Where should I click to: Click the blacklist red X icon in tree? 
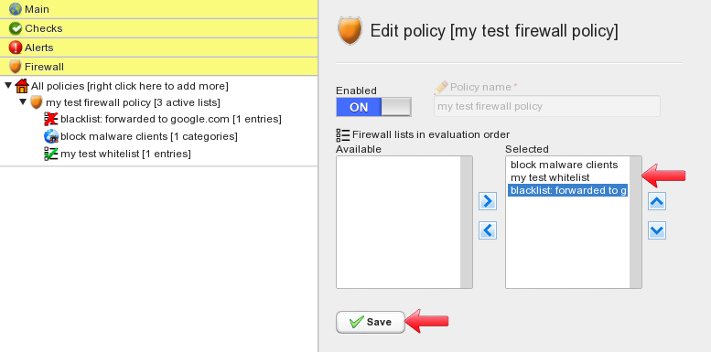click(51, 119)
